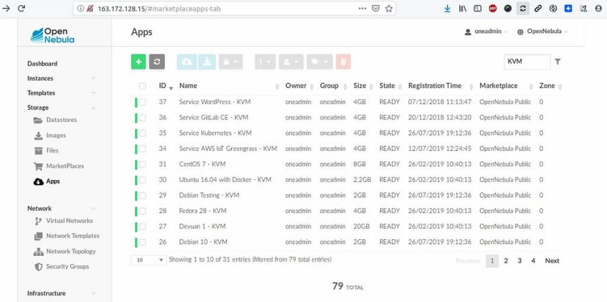This screenshot has height=302, width=607.
Task: Click the green add app plus button
Action: coord(139,61)
